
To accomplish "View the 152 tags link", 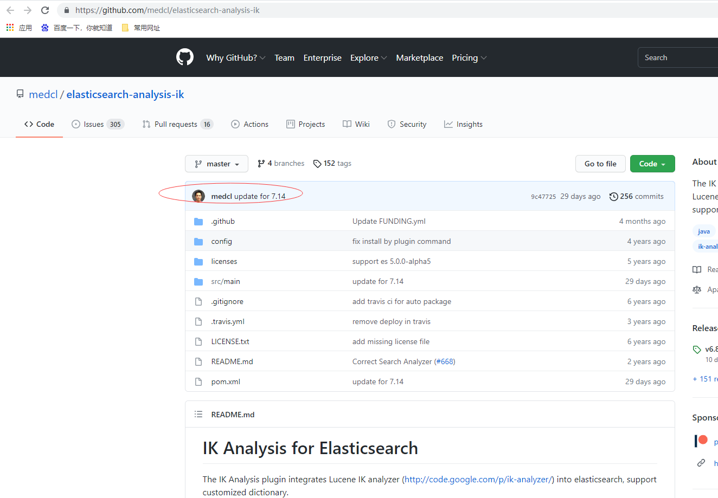I will pos(332,163).
